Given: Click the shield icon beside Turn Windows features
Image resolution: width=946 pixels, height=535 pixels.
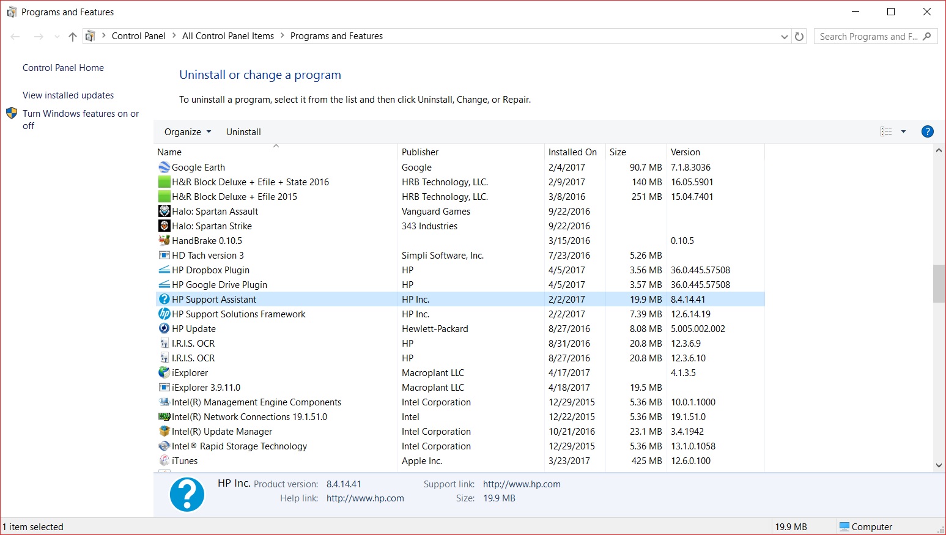Looking at the screenshot, I should click(11, 113).
